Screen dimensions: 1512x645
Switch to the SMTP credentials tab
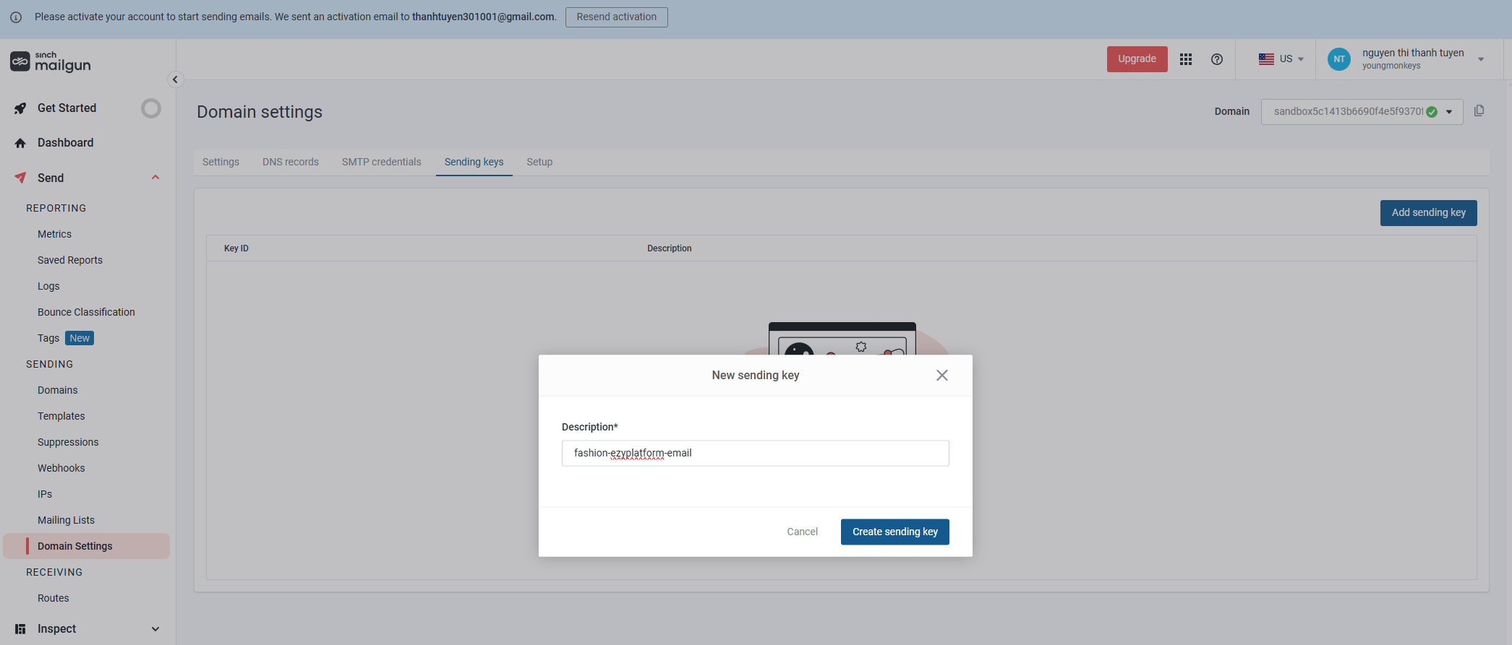[x=381, y=162]
